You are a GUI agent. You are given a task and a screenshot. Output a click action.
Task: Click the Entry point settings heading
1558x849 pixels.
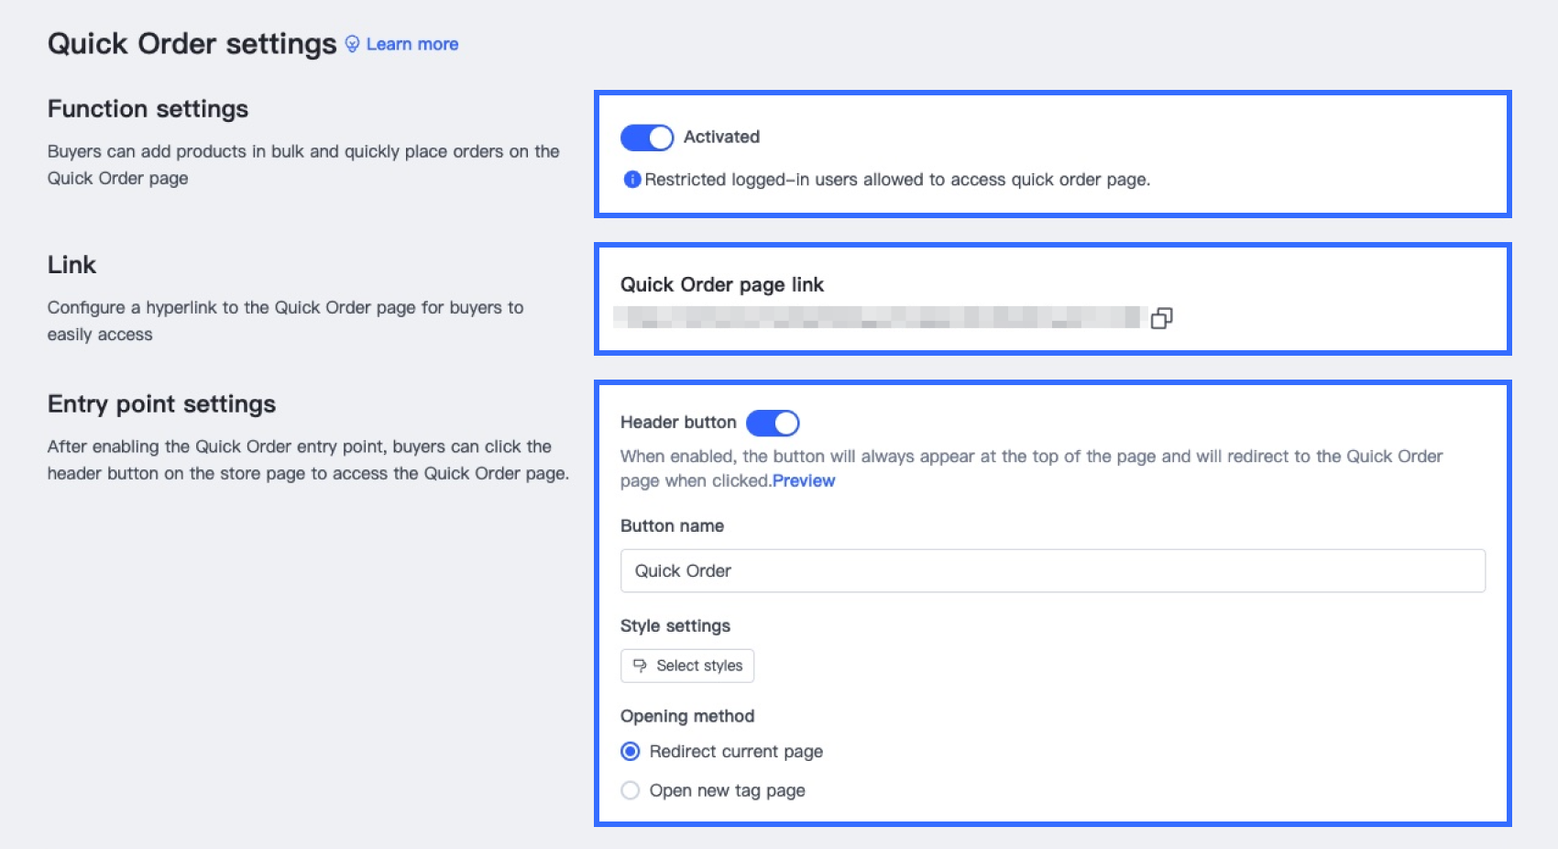(161, 404)
